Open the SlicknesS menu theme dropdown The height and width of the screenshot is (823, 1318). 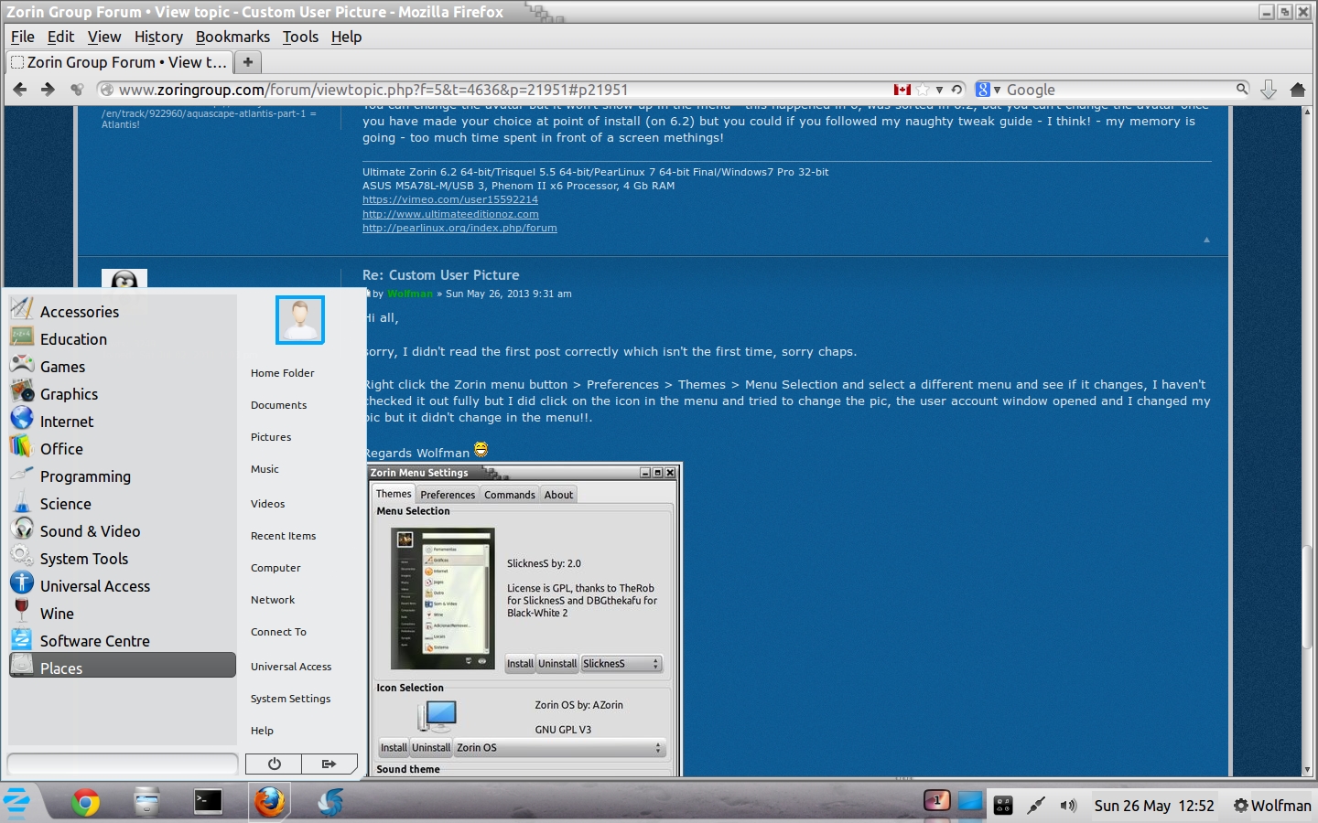pyautogui.click(x=621, y=664)
